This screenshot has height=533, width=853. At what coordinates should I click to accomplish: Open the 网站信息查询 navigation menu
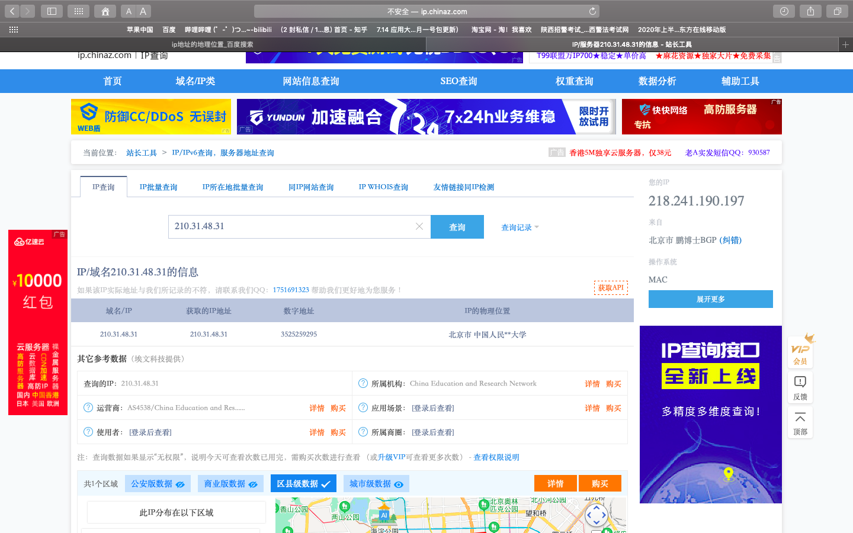coord(311,81)
